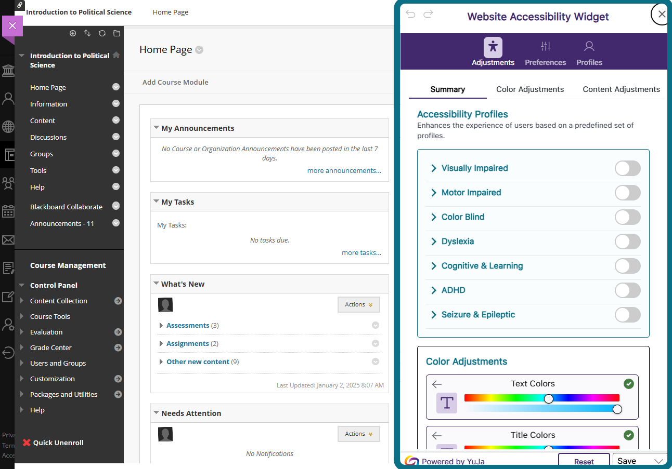Click the redo arrow in the accessibility widget
Screen dimensions: 672x469
pyautogui.click(x=428, y=14)
